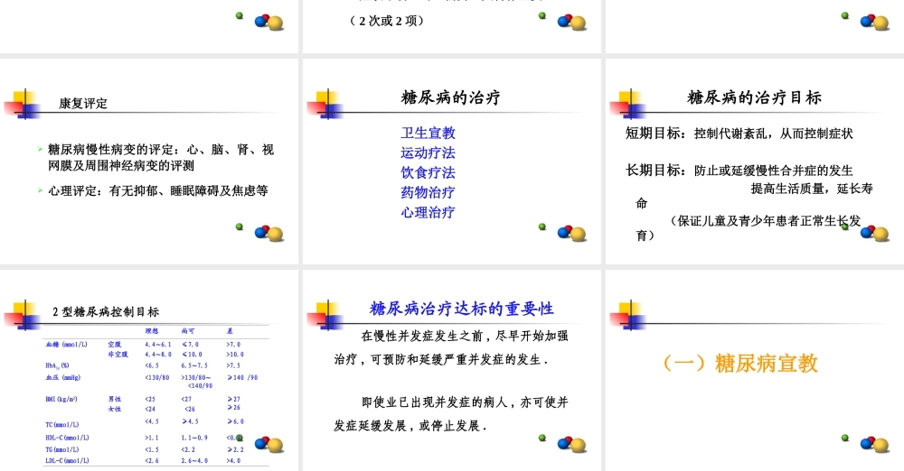Image resolution: width=904 pixels, height=471 pixels.
Task: Click the 康复评定 title text
Action: click(83, 104)
